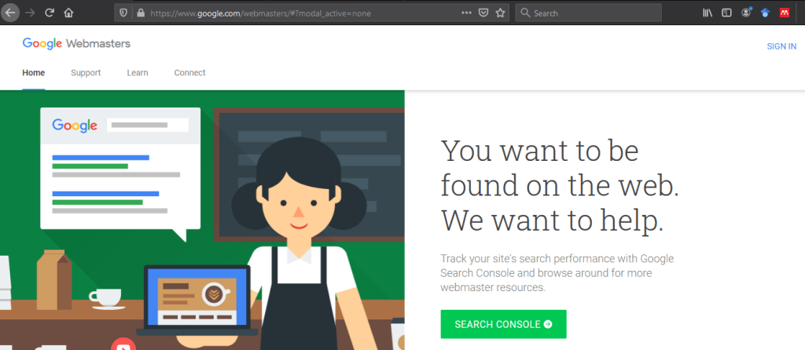Open the Learn tab
805x350 pixels.
point(138,73)
